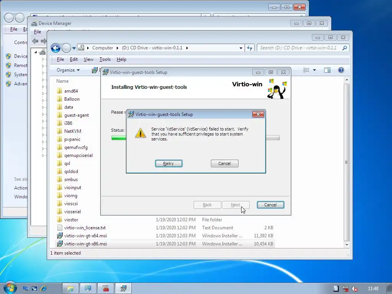Open Device Manager link in Control Panel
Viewport: 392px width, 294px height.
coord(20,56)
